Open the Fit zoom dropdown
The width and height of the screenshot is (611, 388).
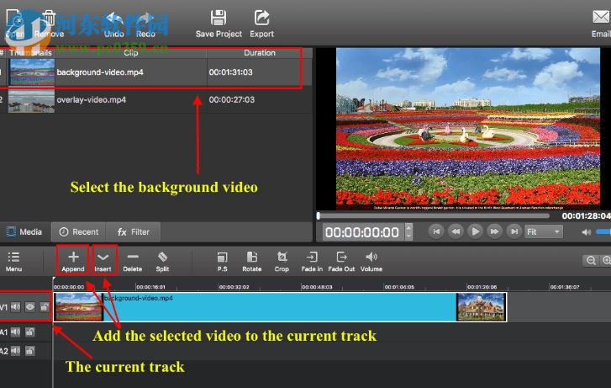(544, 231)
